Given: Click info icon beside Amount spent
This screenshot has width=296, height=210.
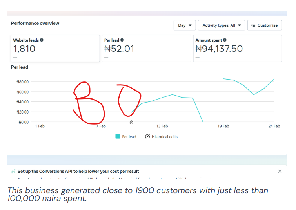Looking at the screenshot, I should (x=225, y=40).
